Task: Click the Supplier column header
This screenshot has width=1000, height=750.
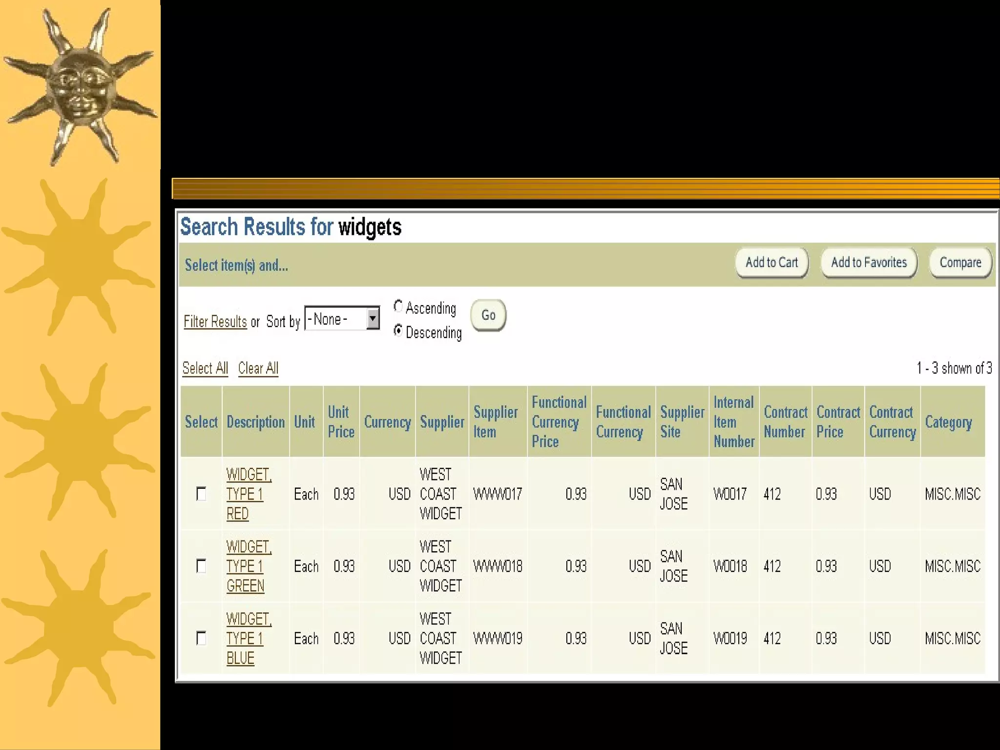Action: click(x=442, y=422)
